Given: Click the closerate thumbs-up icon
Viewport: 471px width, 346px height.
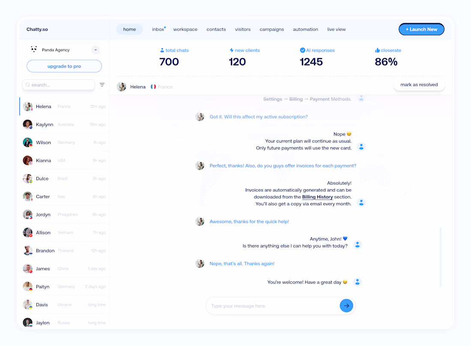Looking at the screenshot, I should (377, 50).
